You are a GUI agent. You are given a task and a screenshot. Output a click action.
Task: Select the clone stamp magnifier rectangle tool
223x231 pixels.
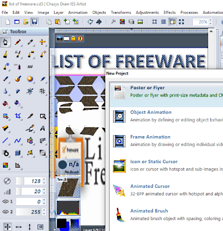[43, 116]
